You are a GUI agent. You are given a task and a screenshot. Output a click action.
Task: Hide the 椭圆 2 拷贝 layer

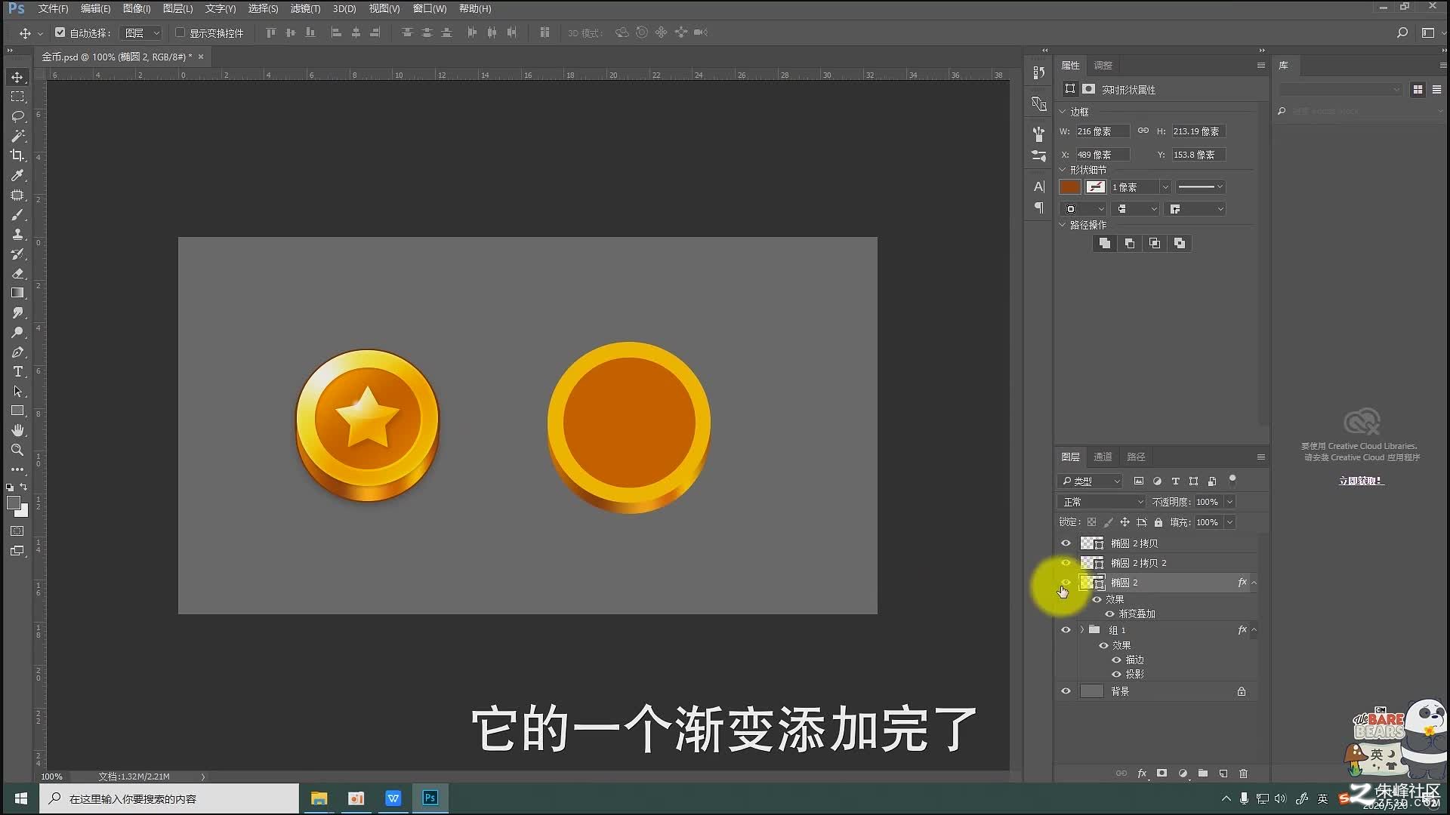coord(1066,543)
